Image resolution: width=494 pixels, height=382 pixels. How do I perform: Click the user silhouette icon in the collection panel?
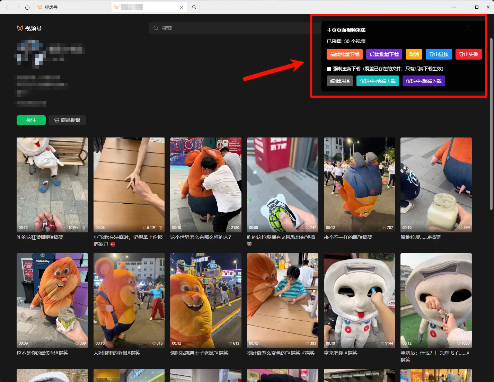point(468,29)
